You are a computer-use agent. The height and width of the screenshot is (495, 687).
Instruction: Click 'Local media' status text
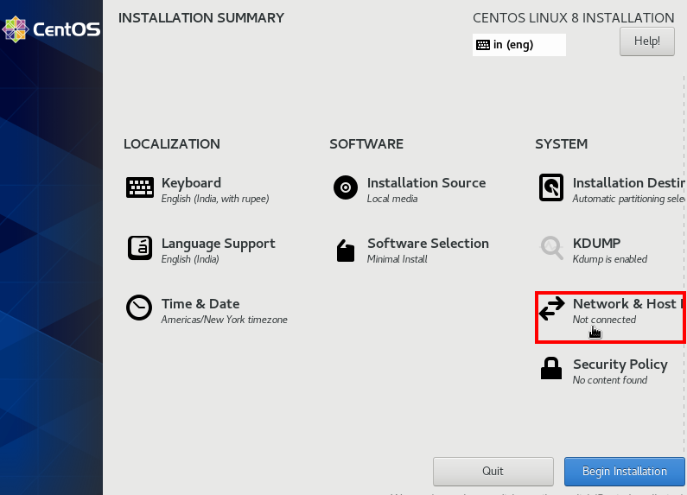click(392, 199)
